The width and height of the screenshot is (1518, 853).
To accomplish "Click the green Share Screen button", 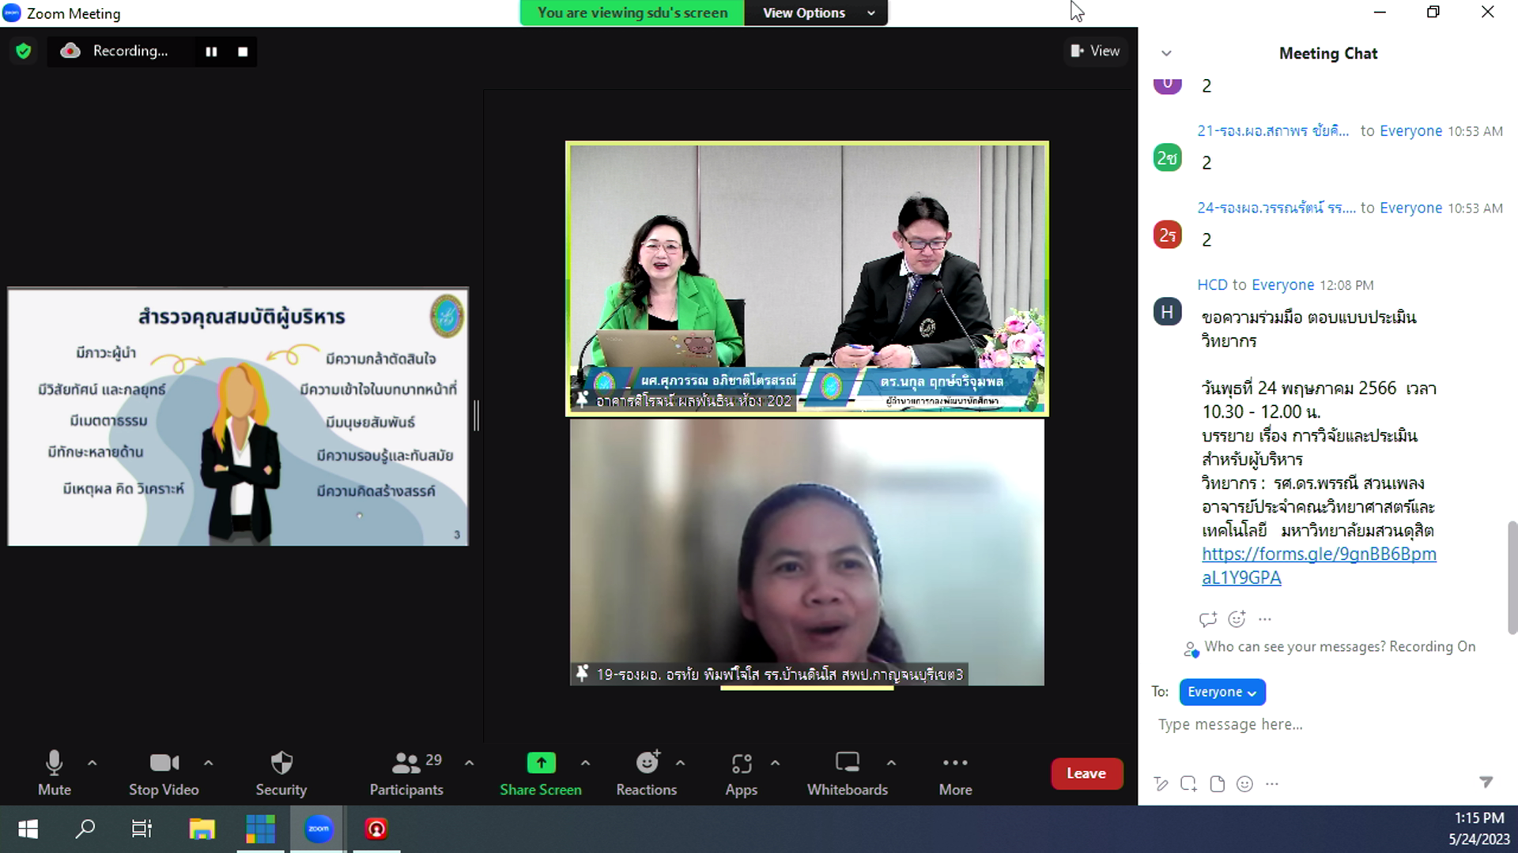I will (541, 772).
